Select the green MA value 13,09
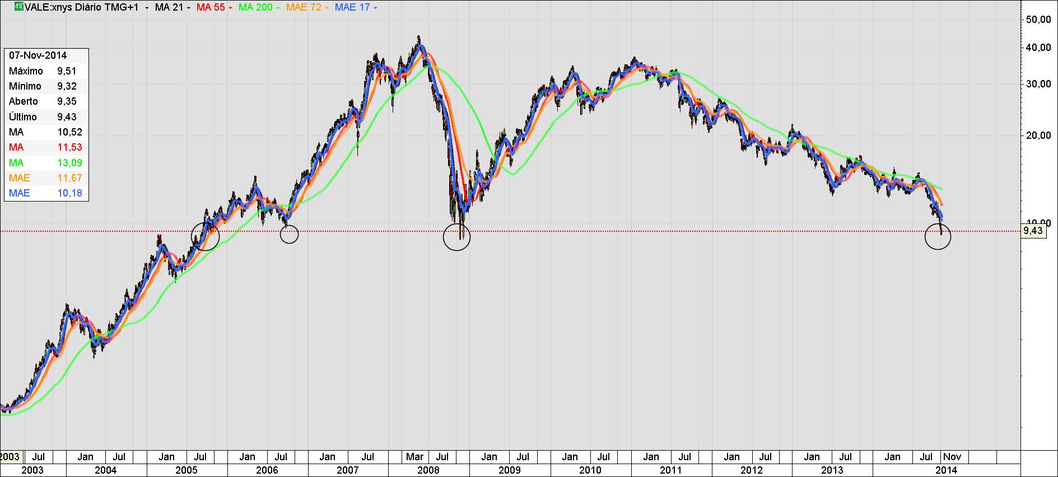The image size is (1058, 477). coord(69,163)
